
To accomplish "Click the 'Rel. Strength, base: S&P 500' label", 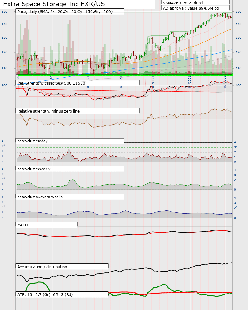I will click(x=51, y=83).
